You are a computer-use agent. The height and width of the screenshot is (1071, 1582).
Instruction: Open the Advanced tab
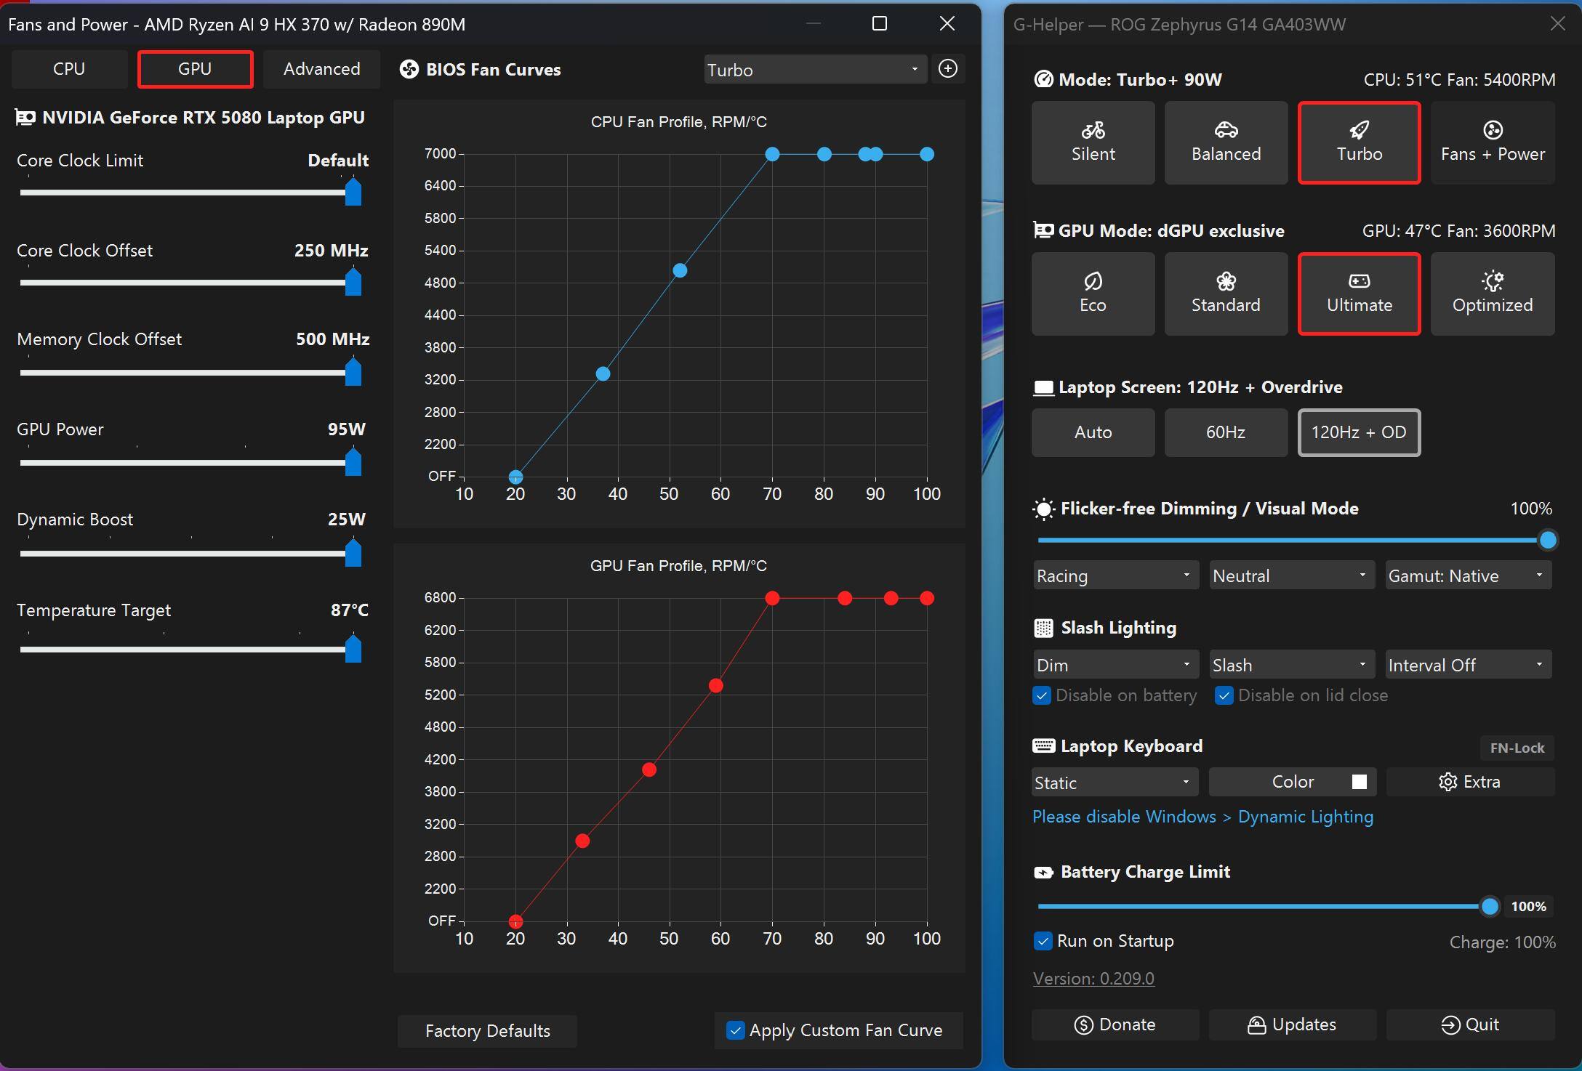tap(321, 69)
